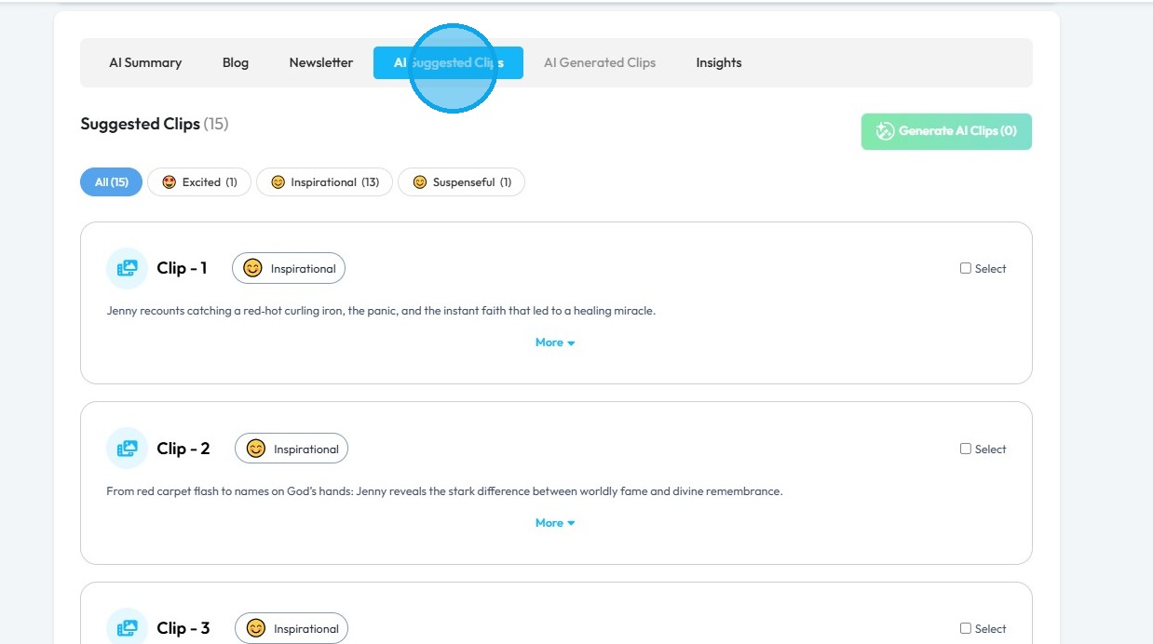
Task: Click description about red-hot curling iron
Action: tap(381, 311)
